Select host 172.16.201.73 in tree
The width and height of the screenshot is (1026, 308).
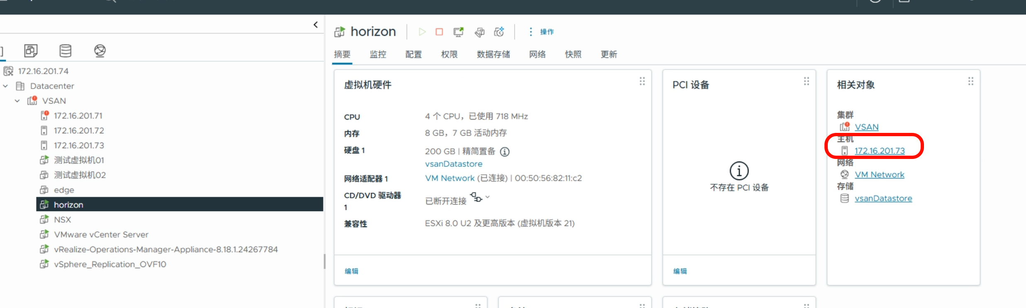click(x=79, y=146)
